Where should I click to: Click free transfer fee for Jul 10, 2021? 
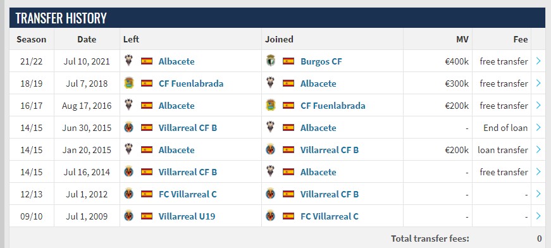[x=504, y=61]
